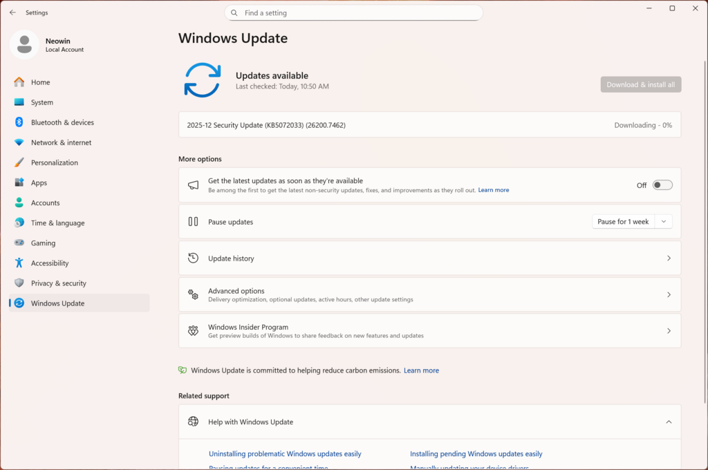Click the Windows Insider Program icon
Viewport: 708px width, 470px height.
(x=194, y=331)
